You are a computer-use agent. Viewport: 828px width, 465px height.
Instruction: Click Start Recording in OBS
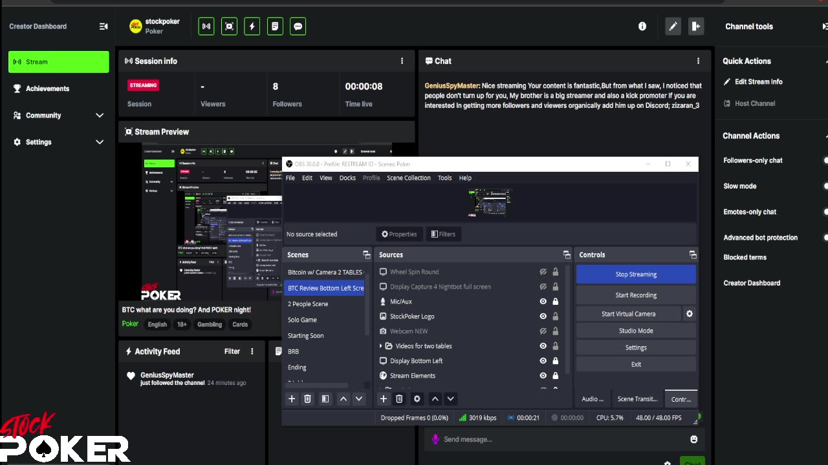pyautogui.click(x=636, y=295)
